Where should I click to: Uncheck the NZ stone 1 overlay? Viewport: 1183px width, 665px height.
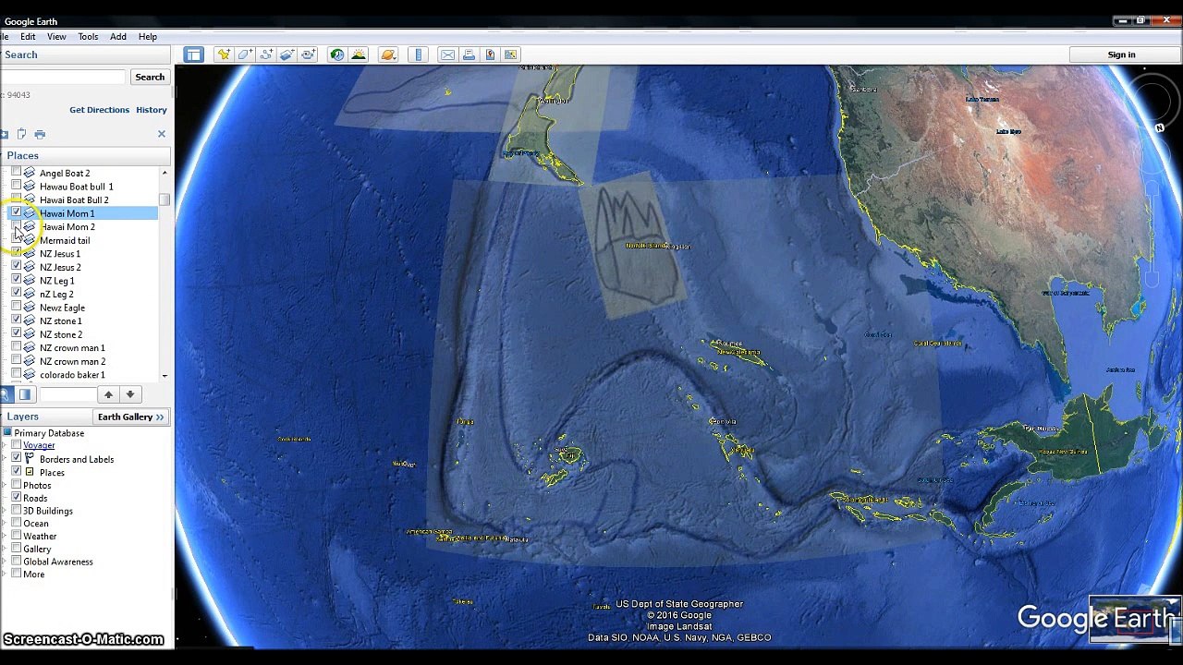(x=16, y=320)
